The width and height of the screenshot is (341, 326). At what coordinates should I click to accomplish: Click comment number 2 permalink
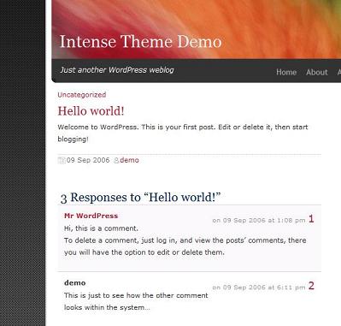(x=311, y=286)
